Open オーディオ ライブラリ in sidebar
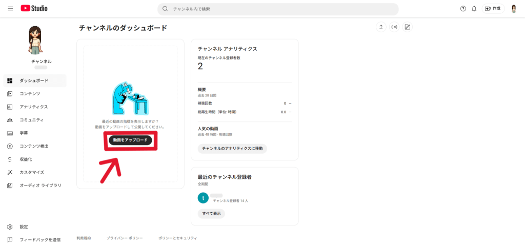This screenshot has height=245, width=525. coord(41,185)
